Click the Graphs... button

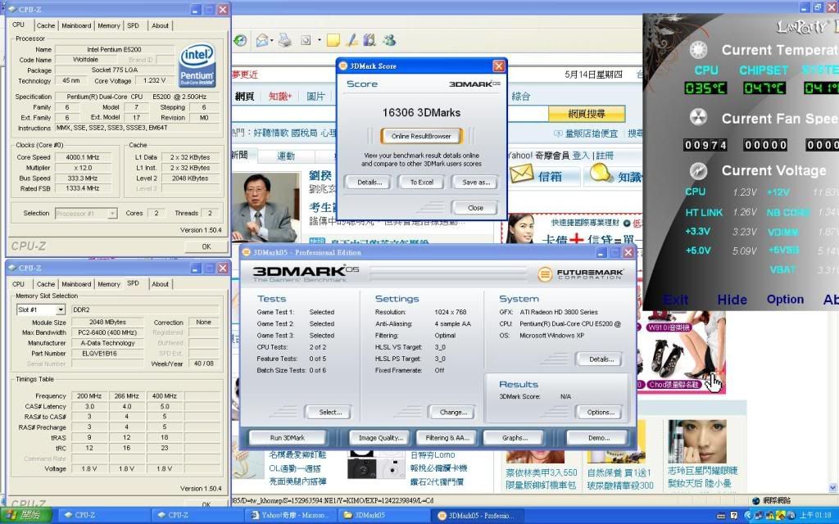pyautogui.click(x=515, y=438)
